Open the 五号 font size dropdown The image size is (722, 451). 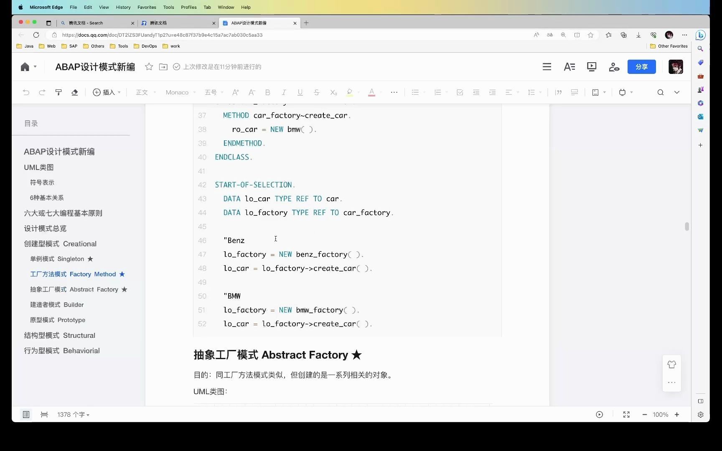pos(214,92)
